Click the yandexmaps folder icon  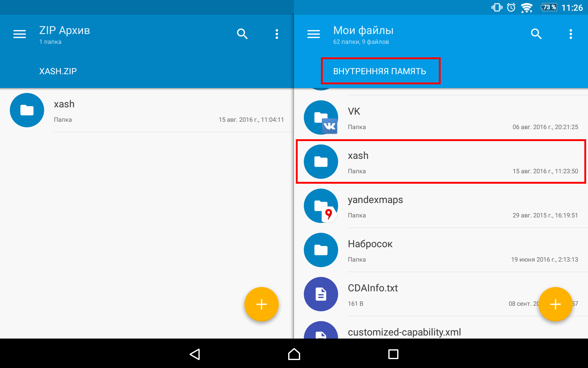(321, 206)
